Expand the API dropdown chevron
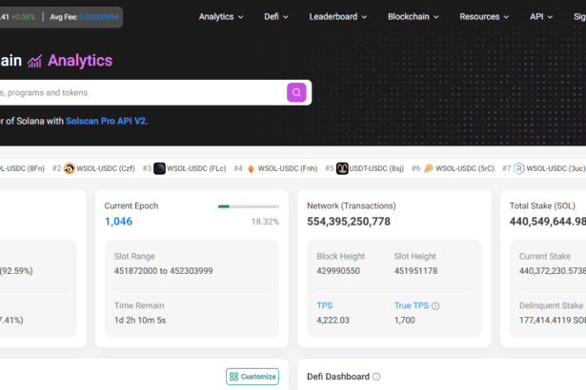Viewport: 586px width, 390px height. 550,17
